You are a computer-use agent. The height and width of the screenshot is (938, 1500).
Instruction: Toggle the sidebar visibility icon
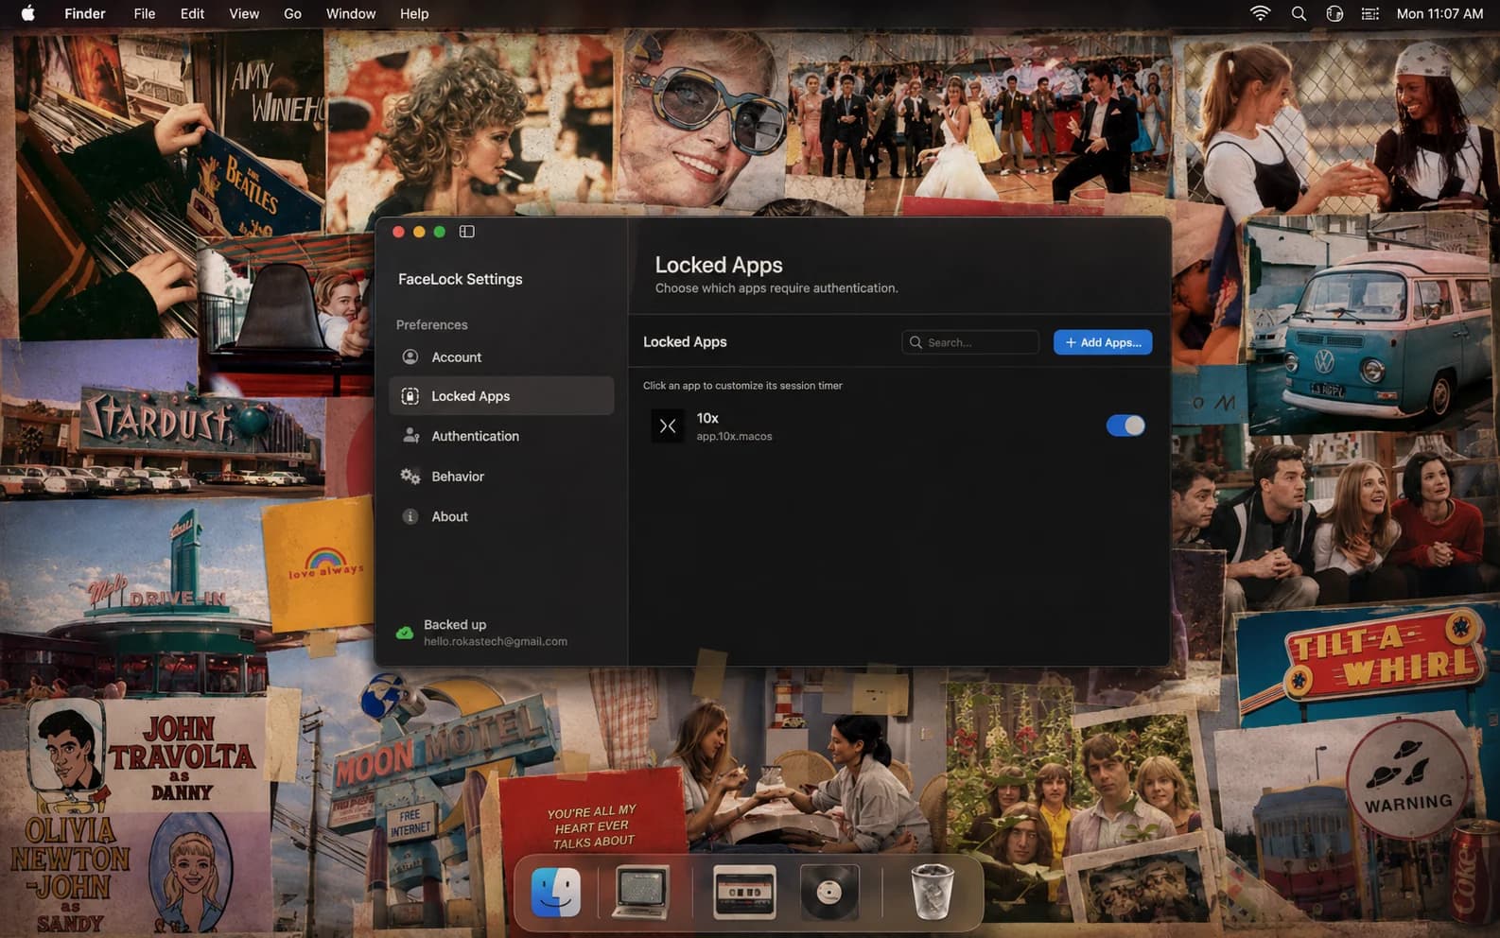[466, 232]
